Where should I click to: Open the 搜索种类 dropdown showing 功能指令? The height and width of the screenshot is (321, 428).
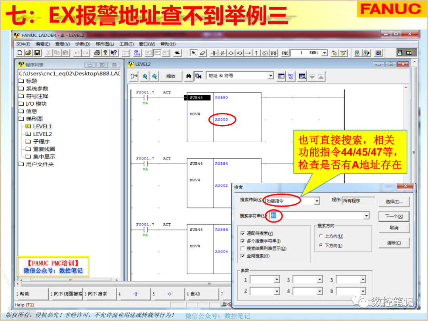(x=317, y=201)
